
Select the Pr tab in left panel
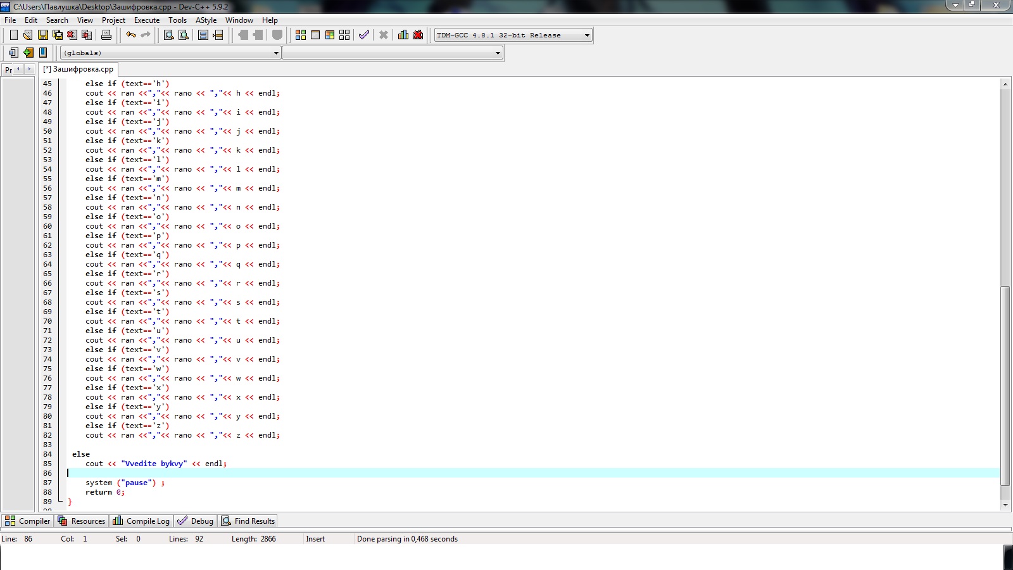click(8, 70)
